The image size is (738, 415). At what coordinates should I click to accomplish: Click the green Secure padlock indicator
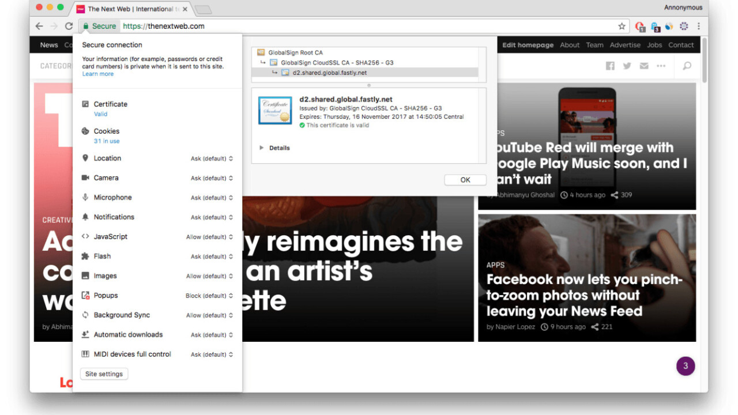100,26
